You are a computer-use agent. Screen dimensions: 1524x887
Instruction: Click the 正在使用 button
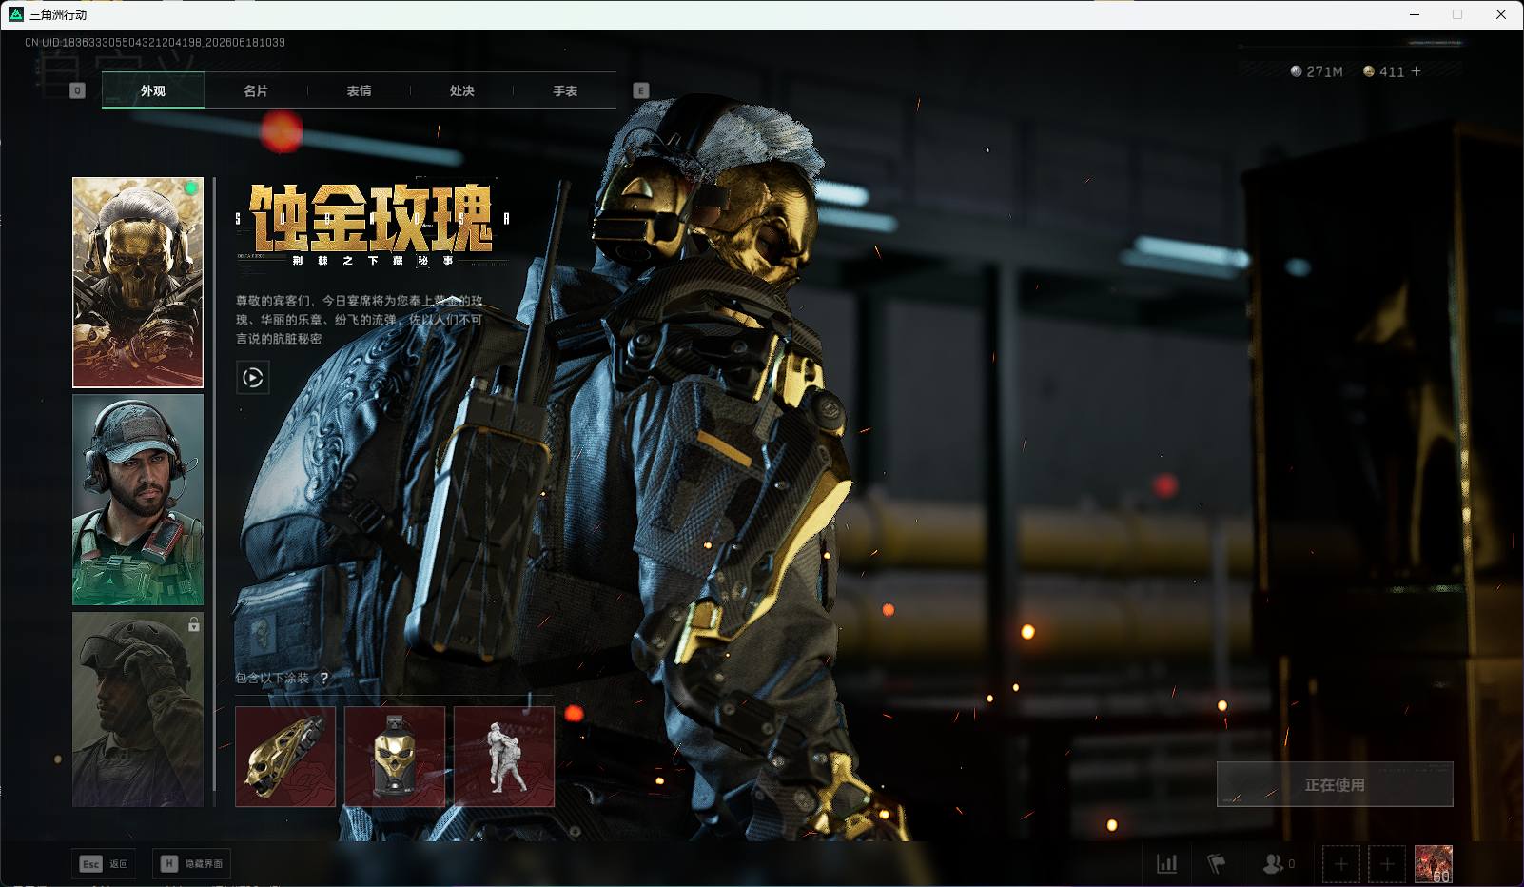pos(1335,784)
